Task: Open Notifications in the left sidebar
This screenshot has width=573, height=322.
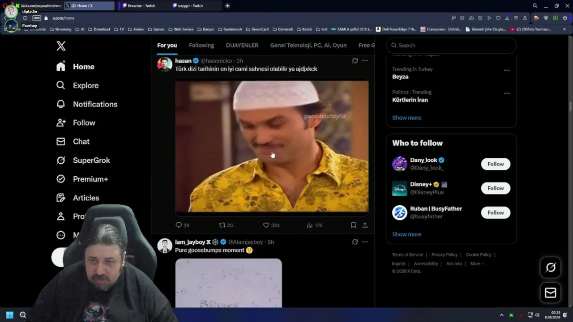Action: click(x=87, y=104)
